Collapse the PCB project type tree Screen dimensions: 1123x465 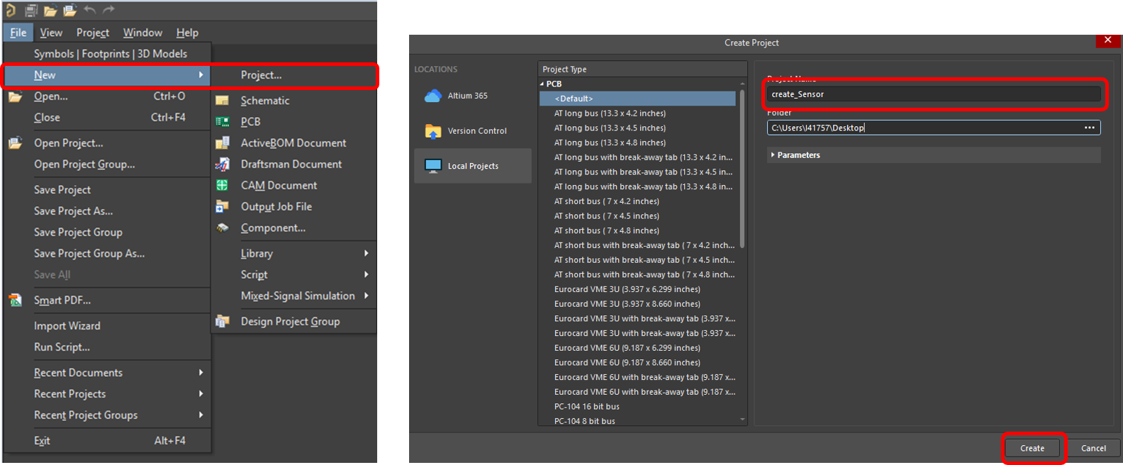click(x=542, y=84)
